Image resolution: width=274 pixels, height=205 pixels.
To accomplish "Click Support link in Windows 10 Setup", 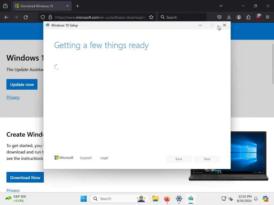I will click(86, 158).
